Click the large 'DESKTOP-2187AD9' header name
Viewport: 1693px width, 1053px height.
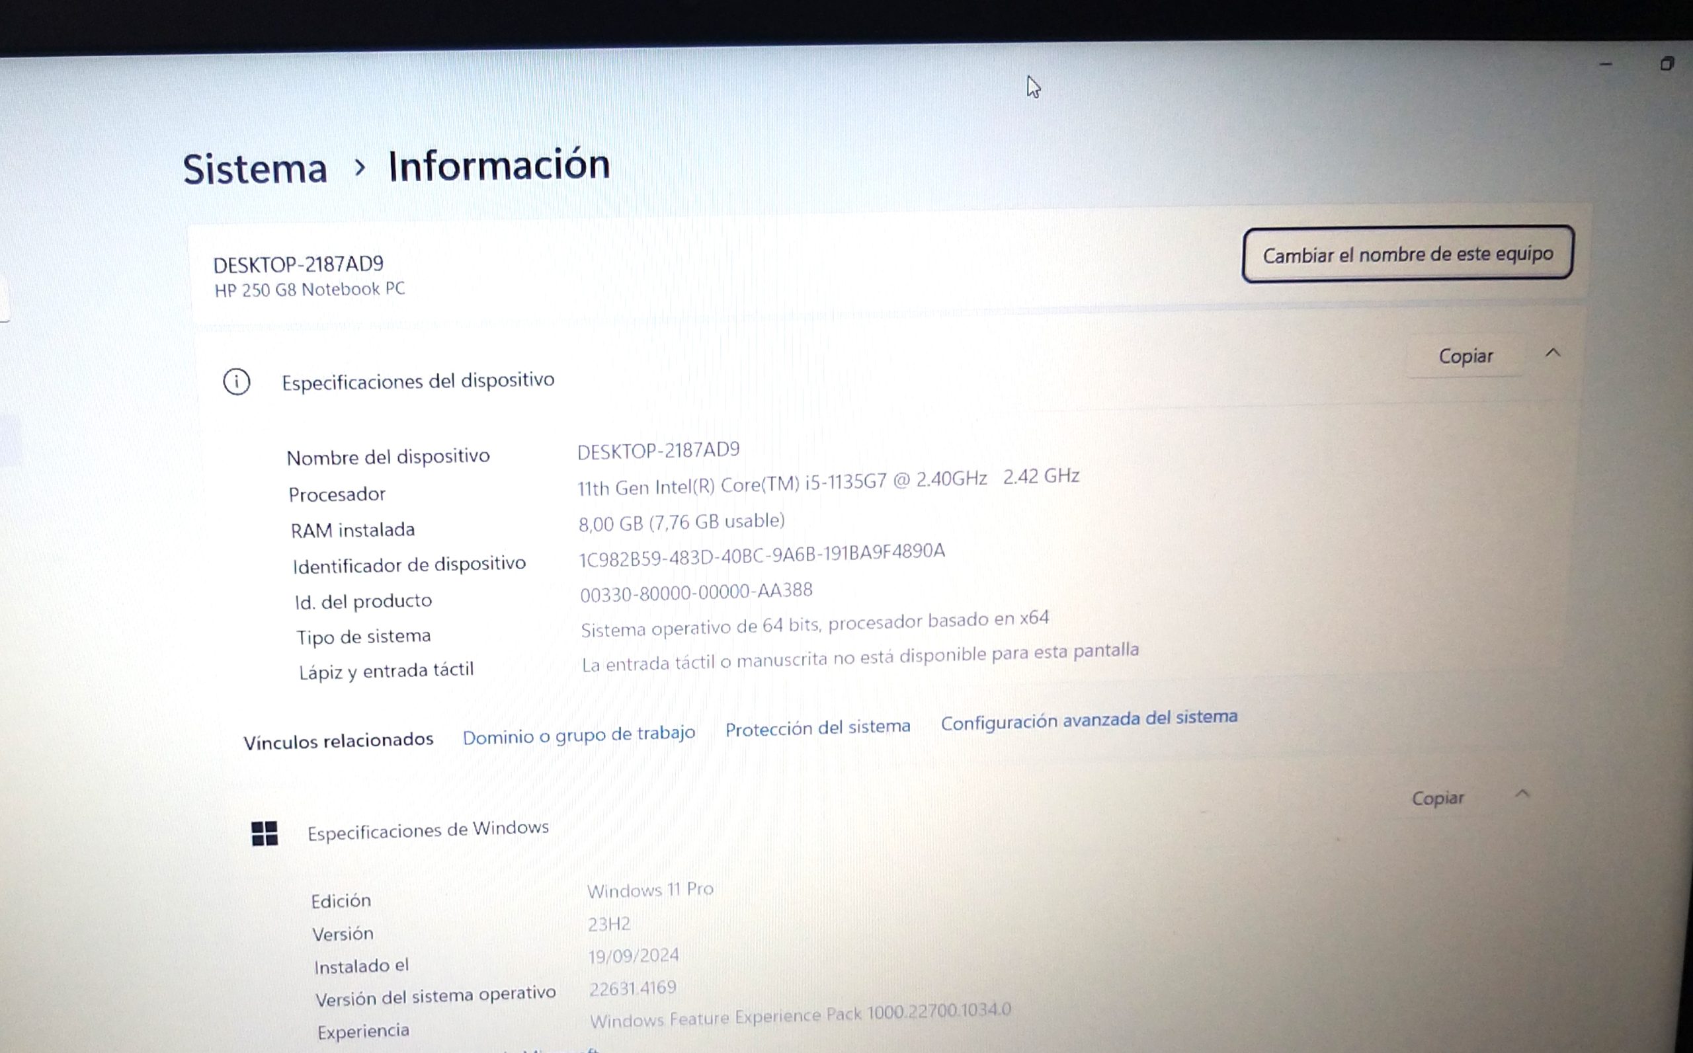[x=298, y=264]
